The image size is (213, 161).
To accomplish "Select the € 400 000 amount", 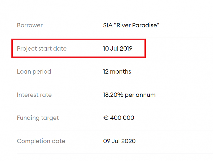I will coord(119,118).
